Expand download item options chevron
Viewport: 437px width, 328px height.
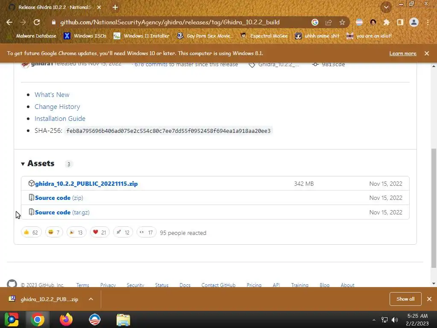coord(91,299)
